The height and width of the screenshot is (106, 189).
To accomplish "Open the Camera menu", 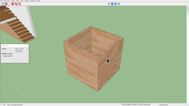I will (13, 1).
